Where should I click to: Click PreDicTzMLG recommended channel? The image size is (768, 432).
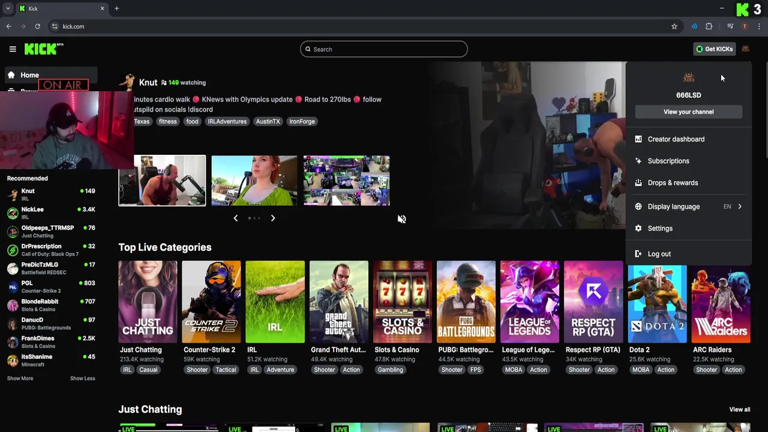click(51, 268)
